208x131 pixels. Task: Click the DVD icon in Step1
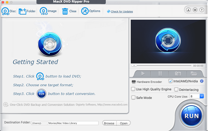pos(40,76)
